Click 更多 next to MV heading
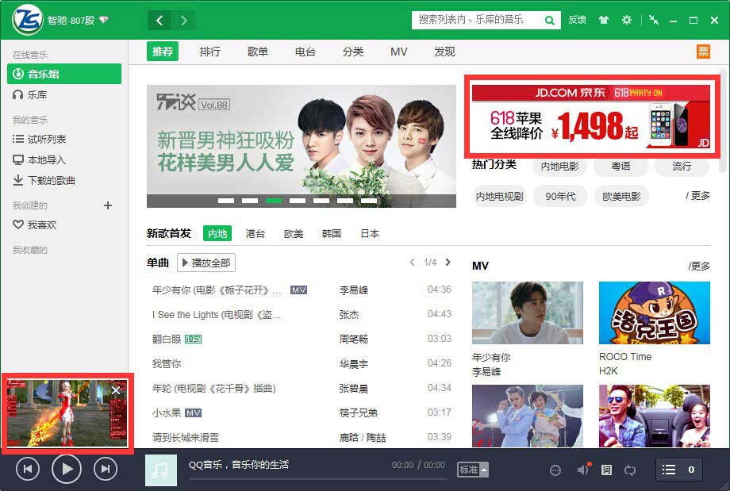The image size is (730, 491). 699,266
